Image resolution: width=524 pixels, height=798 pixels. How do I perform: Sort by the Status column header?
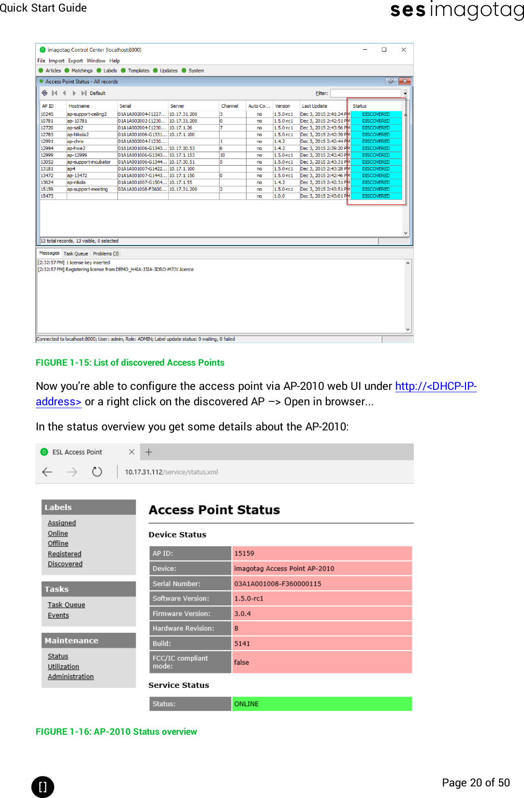point(376,106)
